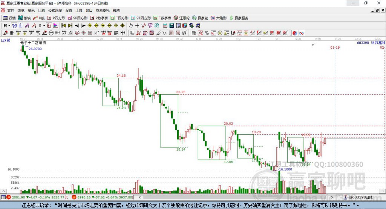Select the crosshair cursor tool
The height and width of the screenshot is (209, 386).
(137, 26)
